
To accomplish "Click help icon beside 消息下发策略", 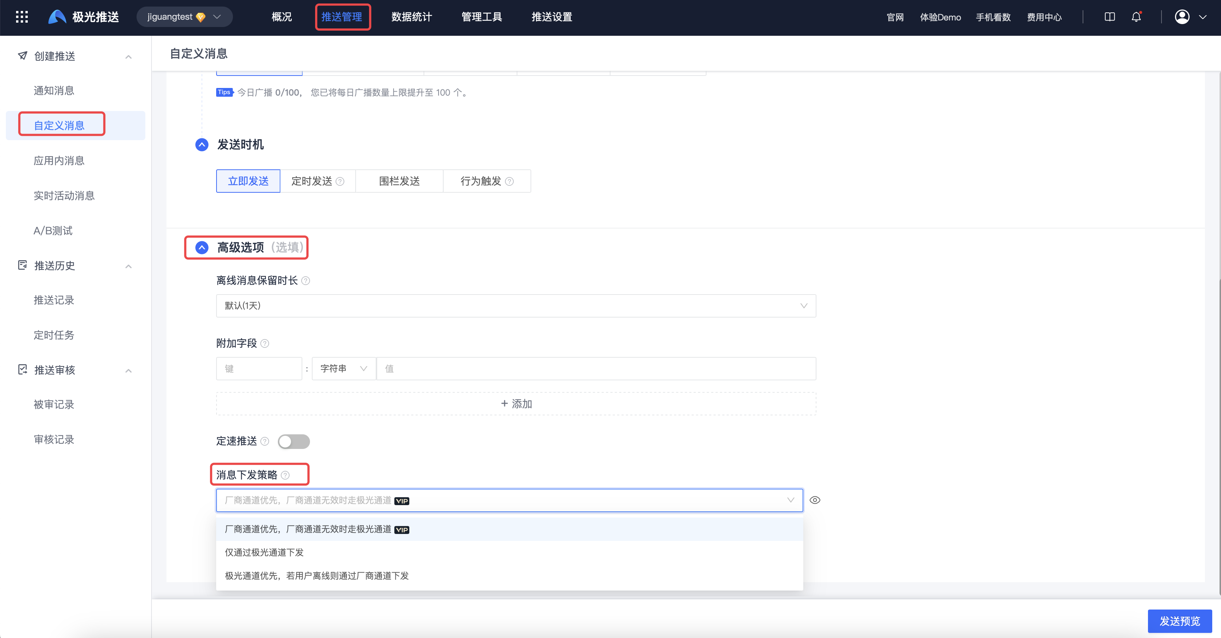I will 285,475.
